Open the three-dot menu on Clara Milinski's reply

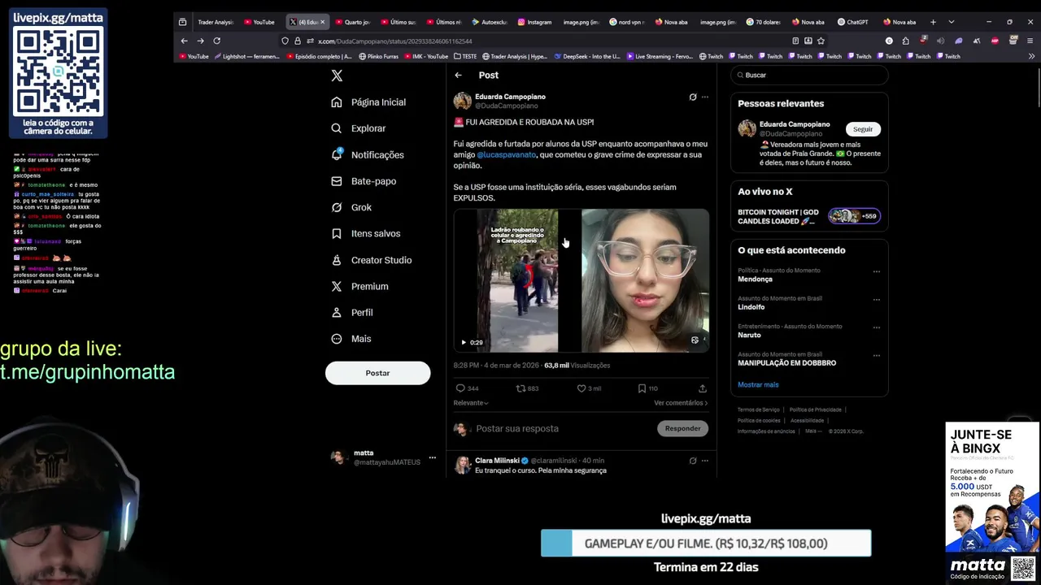tap(705, 461)
